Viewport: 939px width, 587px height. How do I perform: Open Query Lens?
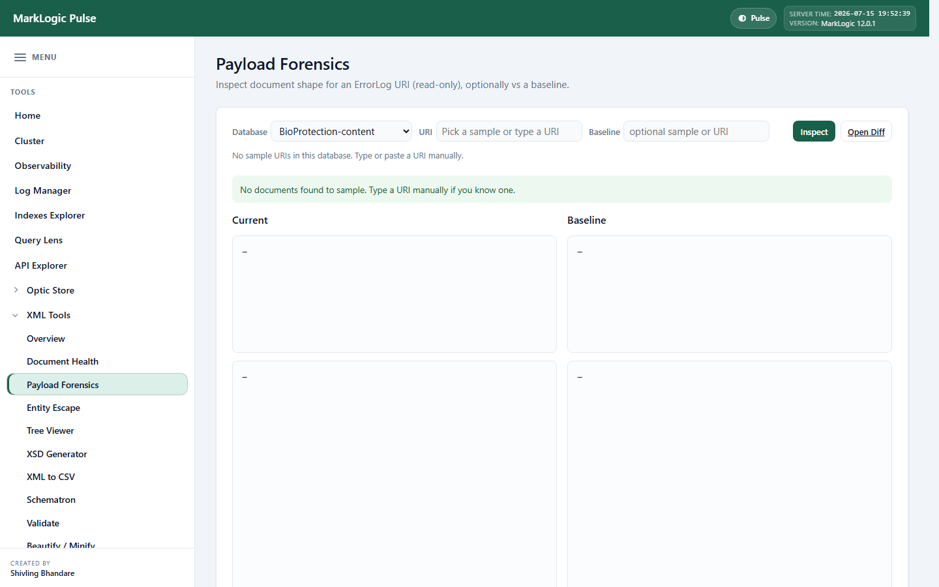tap(38, 240)
